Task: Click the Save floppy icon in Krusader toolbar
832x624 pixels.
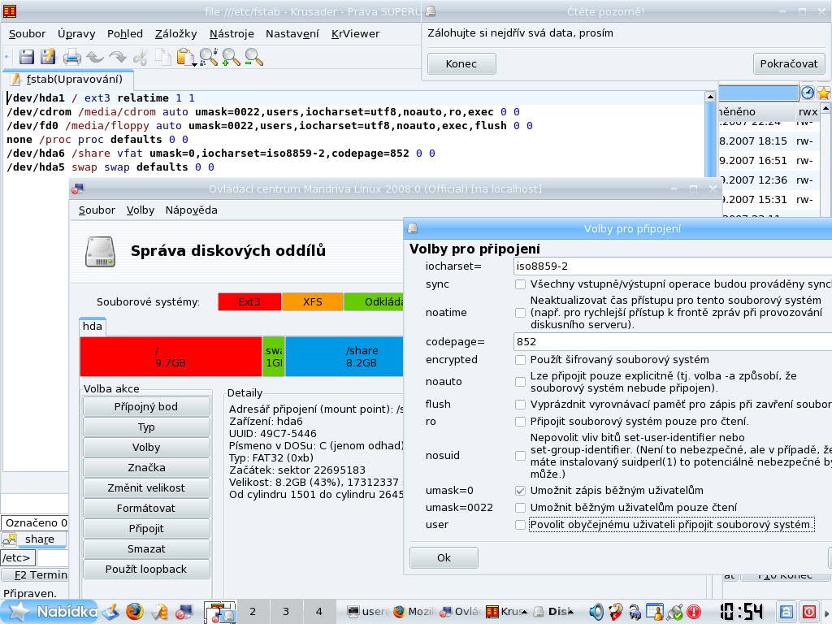Action: tap(27, 57)
